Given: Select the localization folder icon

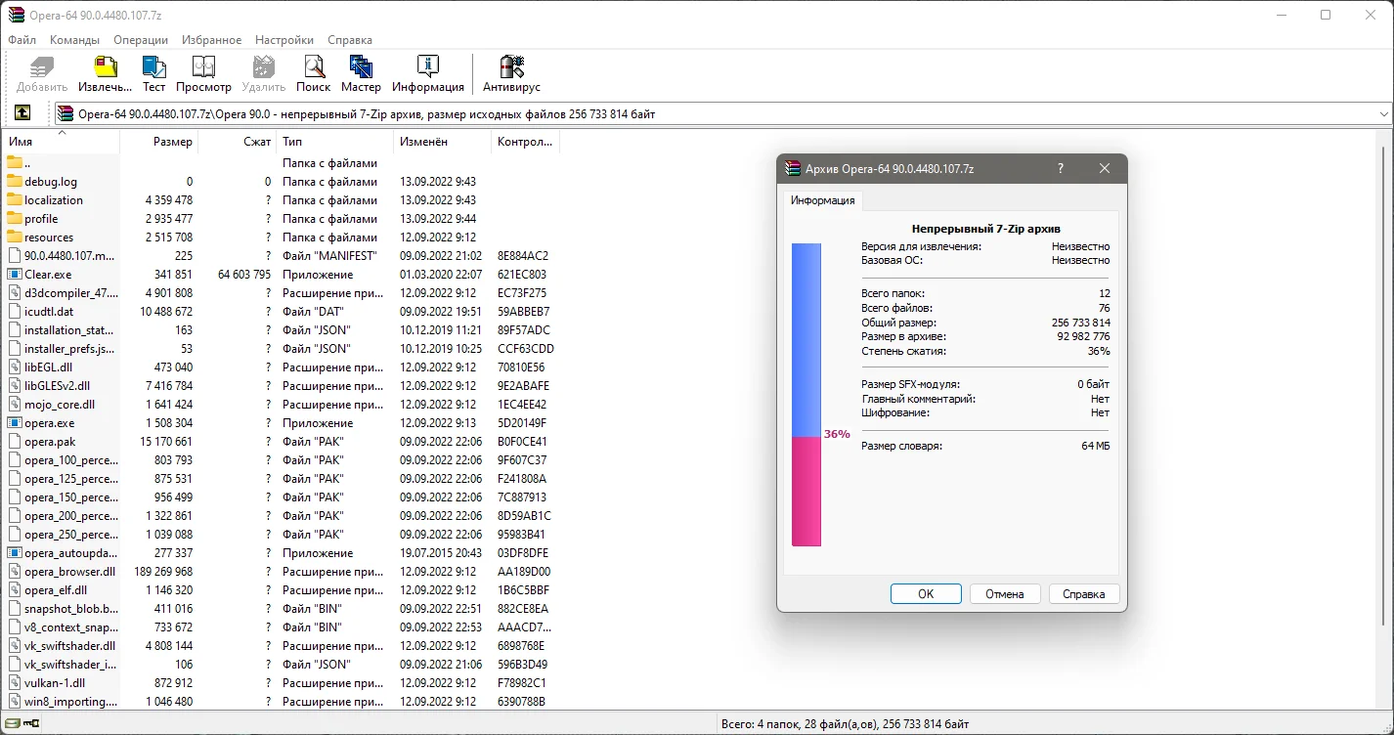Looking at the screenshot, I should 15,199.
